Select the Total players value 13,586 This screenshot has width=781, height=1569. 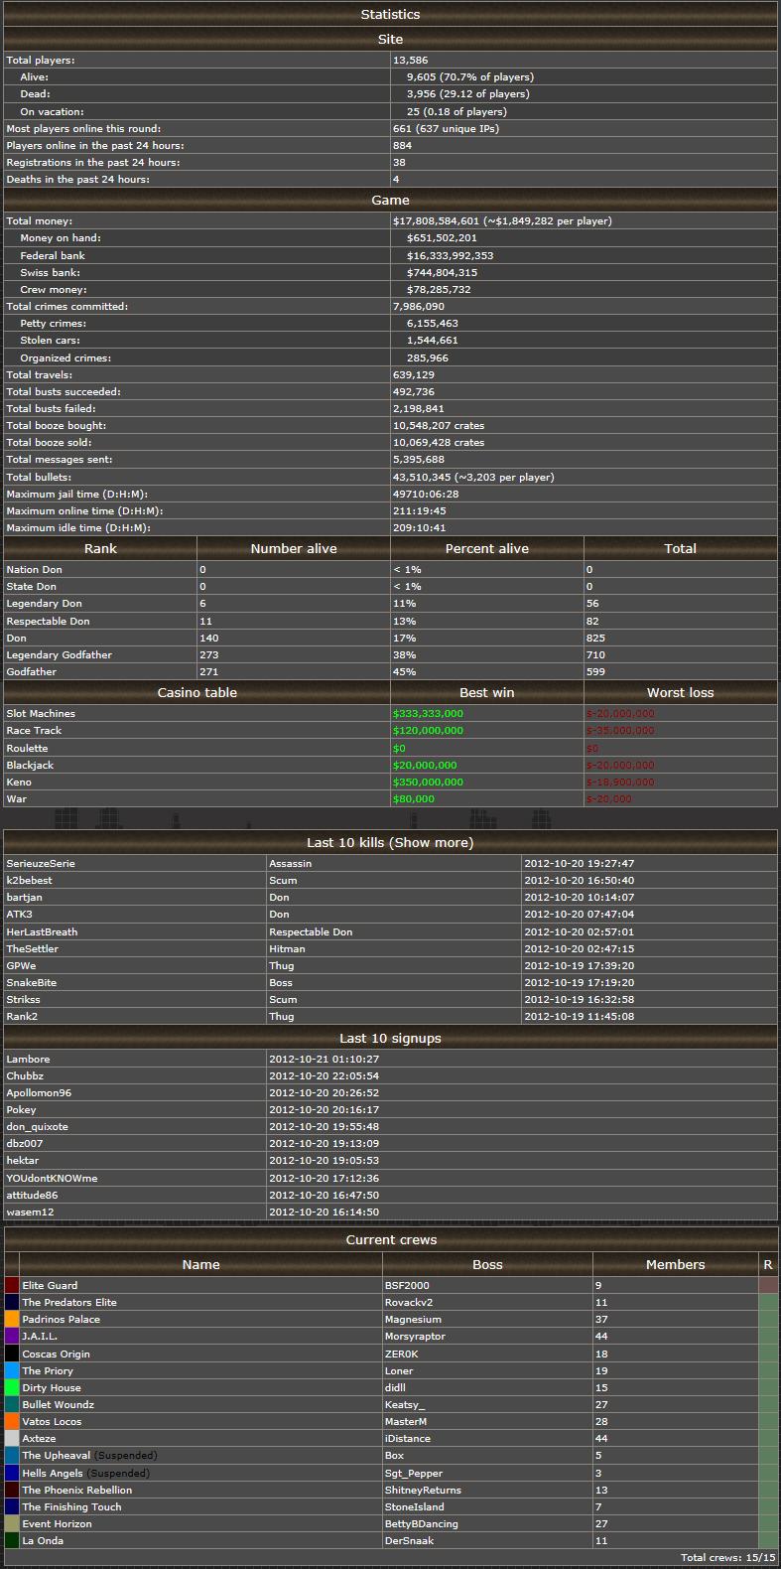click(410, 60)
